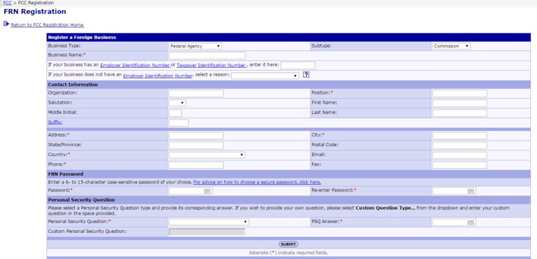Open the Subtype dropdown showing Commission
Image resolution: width=537 pixels, height=259 pixels.
pos(451,46)
